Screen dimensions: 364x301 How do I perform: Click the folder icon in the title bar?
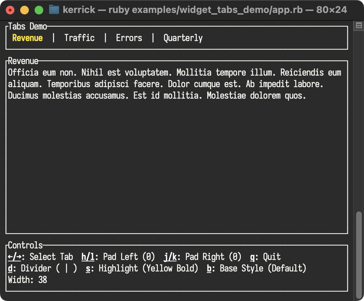(54, 10)
